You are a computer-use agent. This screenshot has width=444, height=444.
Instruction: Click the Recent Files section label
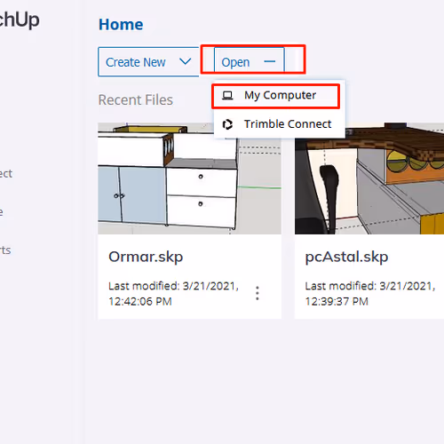pos(136,100)
